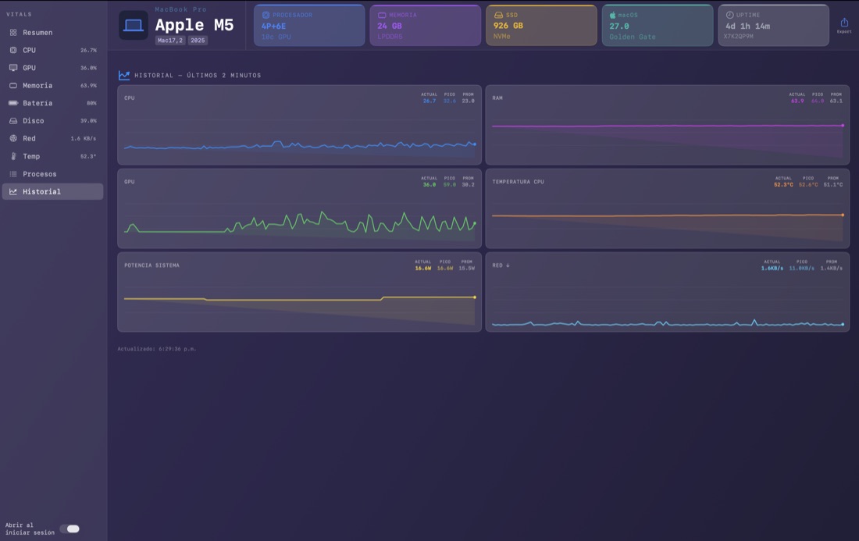The image size is (859, 541).
Task: Click the RAM history chart
Action: (667, 125)
